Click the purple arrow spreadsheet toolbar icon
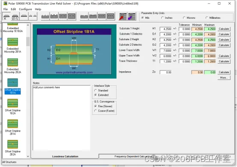Image resolution: width=237 pixels, height=167 pixels. [132, 16]
